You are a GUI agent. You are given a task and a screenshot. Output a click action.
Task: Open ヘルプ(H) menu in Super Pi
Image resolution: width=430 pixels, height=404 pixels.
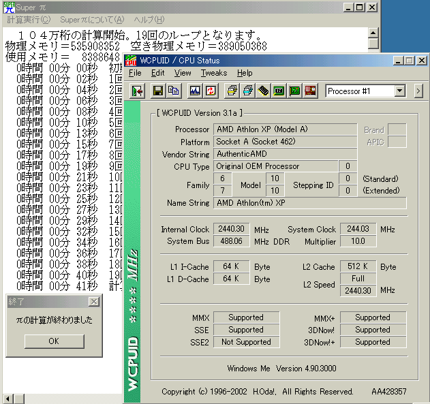[149, 20]
